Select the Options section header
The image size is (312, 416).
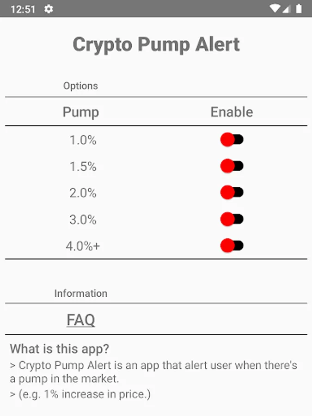click(80, 86)
